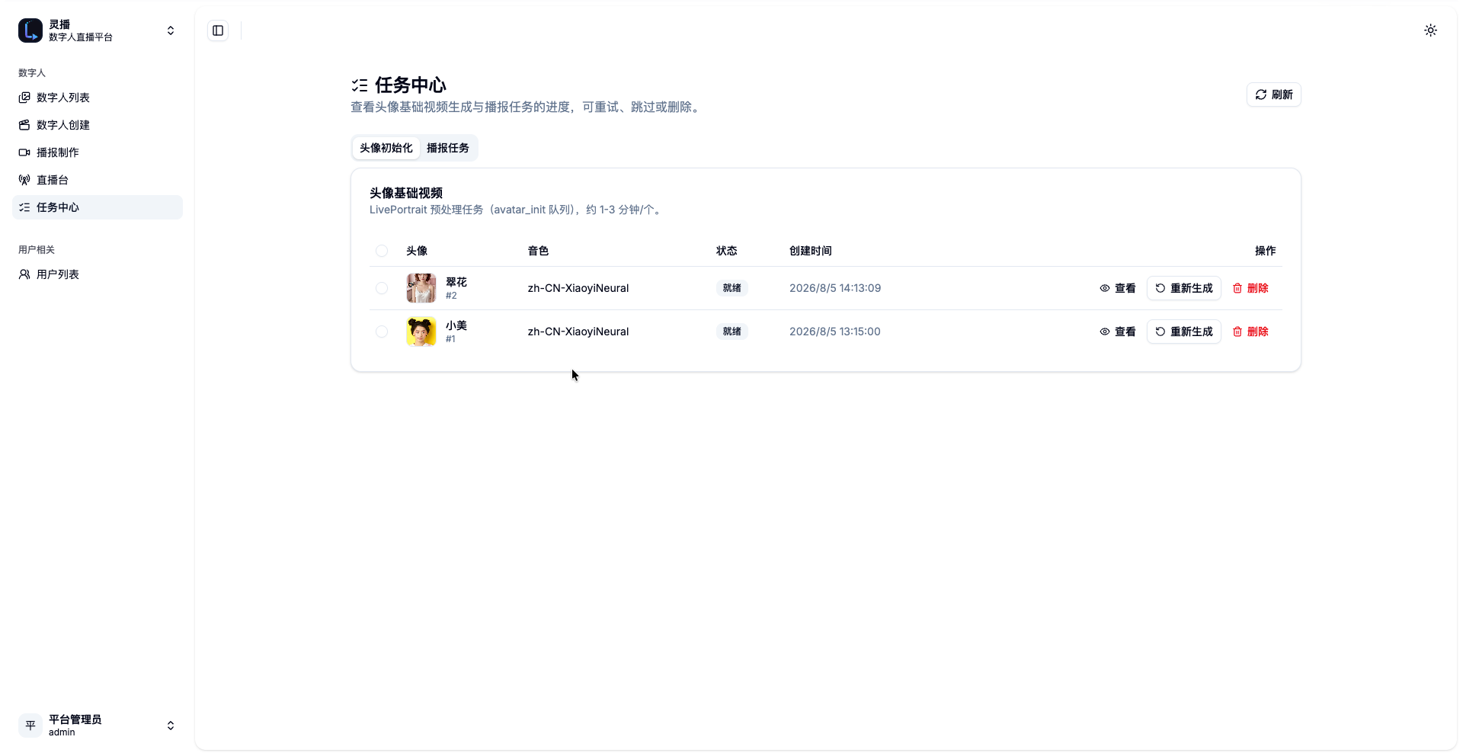Toggle the sidebar collapse icon
The width and height of the screenshot is (1463, 756).
click(x=218, y=30)
